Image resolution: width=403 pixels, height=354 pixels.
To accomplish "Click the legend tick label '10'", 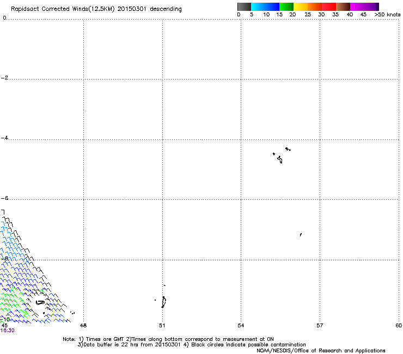I will pyautogui.click(x=266, y=15).
